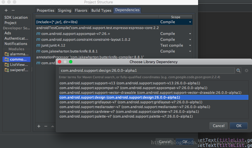
Task: Click Cancel in the Project Structure window
Action: pos(165,142)
